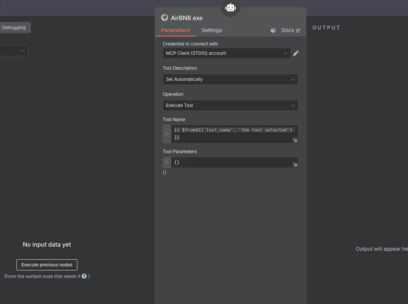Click the cube icon beside Docs
This screenshot has width=408, height=304.
tap(273, 31)
